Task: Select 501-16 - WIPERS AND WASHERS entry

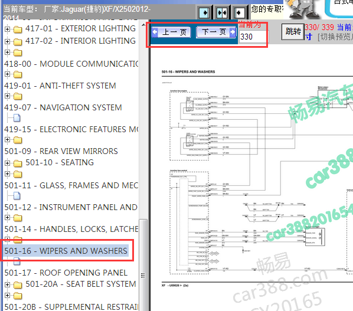Action: (x=66, y=251)
